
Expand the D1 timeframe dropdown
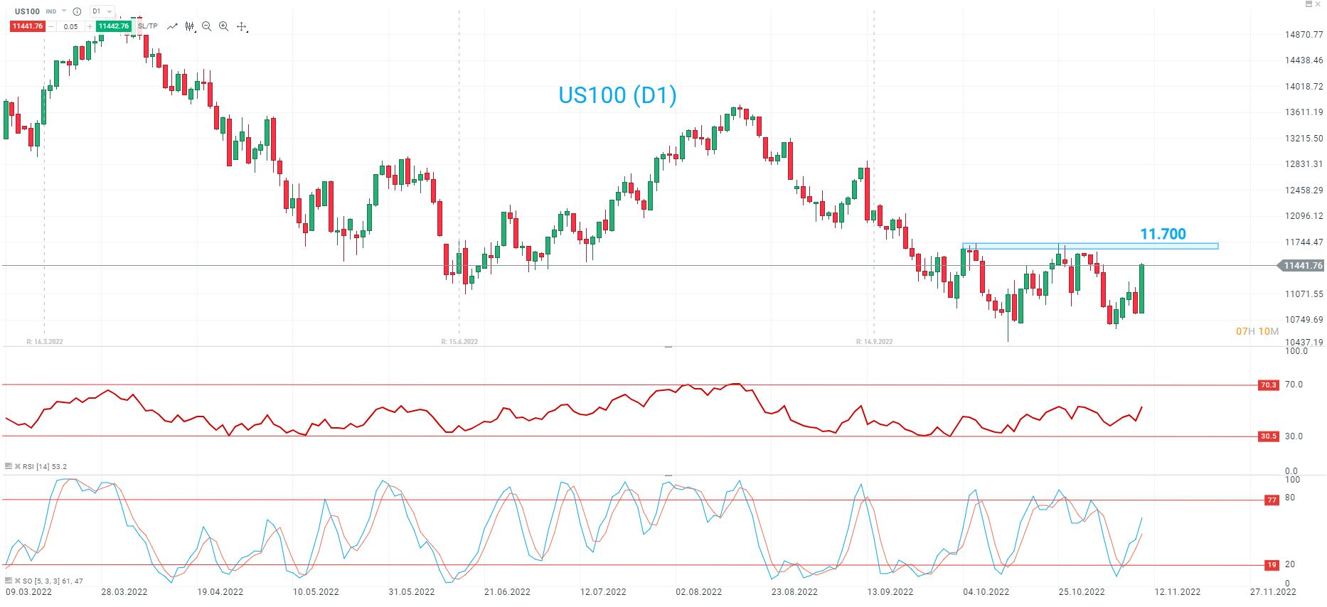(x=110, y=11)
